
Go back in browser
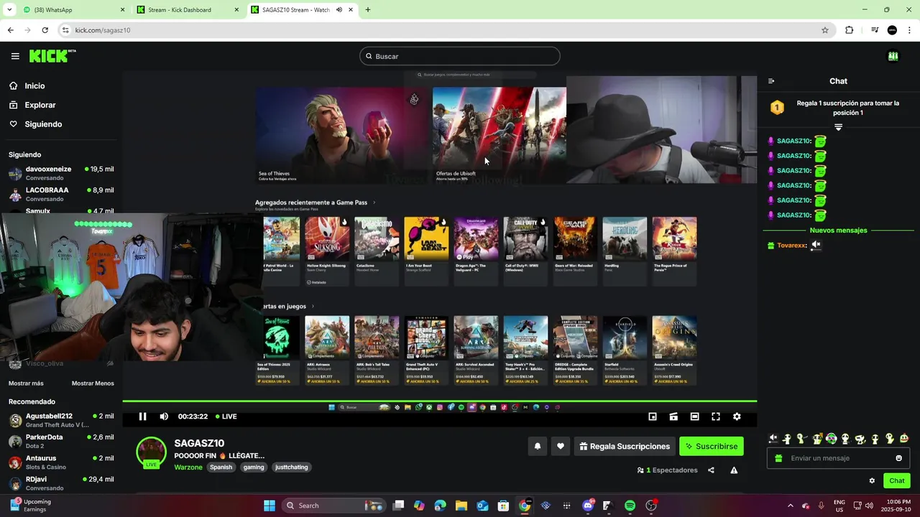(10, 30)
